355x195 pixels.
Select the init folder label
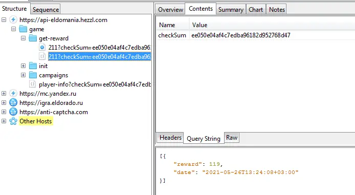click(x=43, y=66)
